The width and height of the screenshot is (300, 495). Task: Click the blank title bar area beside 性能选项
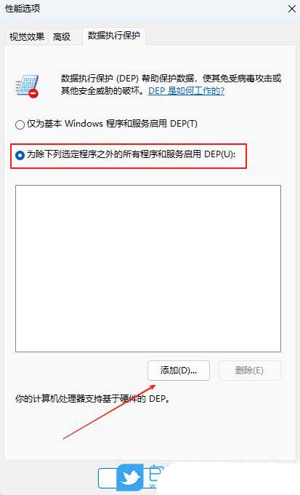pyautogui.click(x=162, y=9)
